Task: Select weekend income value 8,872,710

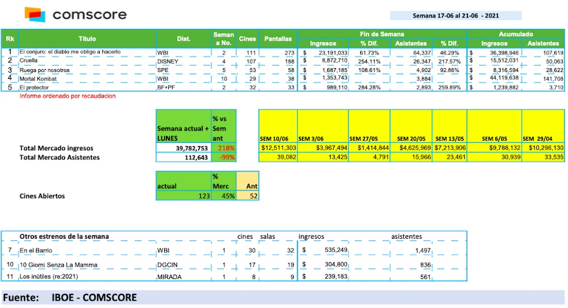Action: (x=335, y=61)
